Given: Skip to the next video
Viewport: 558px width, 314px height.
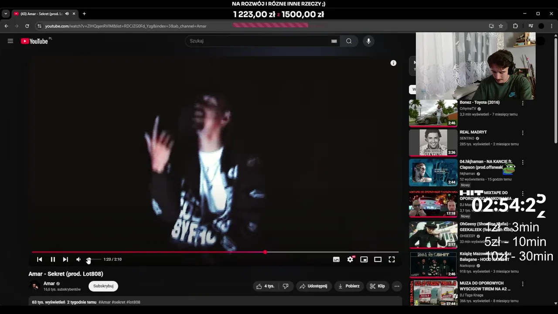Looking at the screenshot, I should [x=65, y=259].
